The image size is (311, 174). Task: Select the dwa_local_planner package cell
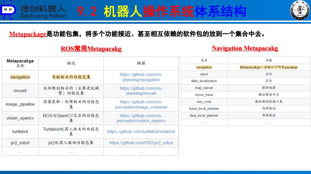coord(204,116)
